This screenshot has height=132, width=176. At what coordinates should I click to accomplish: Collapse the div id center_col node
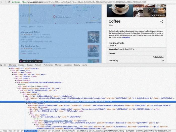[11, 71]
